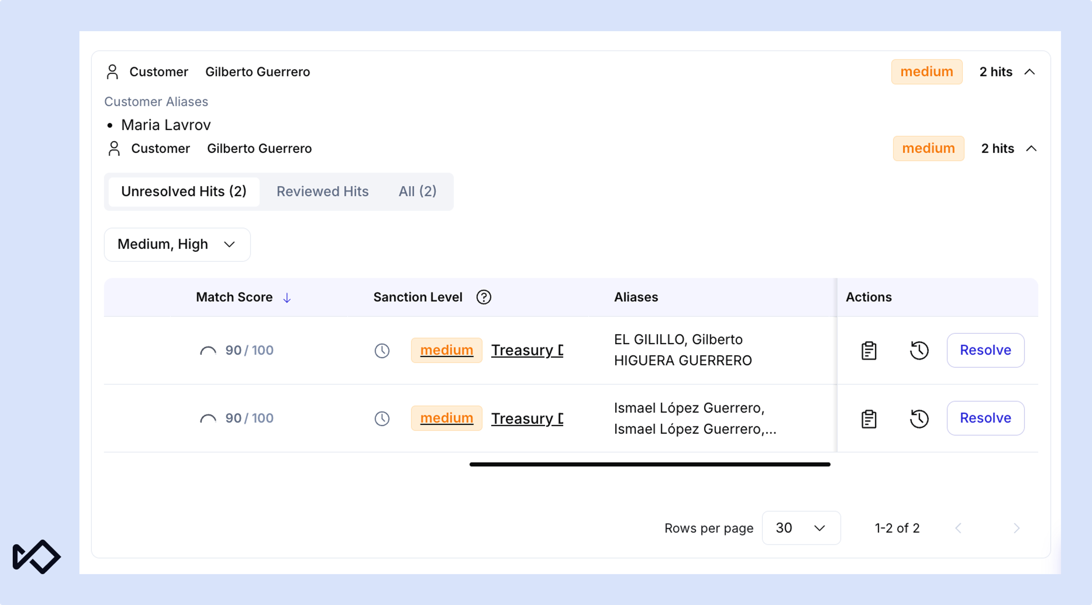The image size is (1092, 605).
Task: Click the Match Score column header
Action: click(x=234, y=297)
